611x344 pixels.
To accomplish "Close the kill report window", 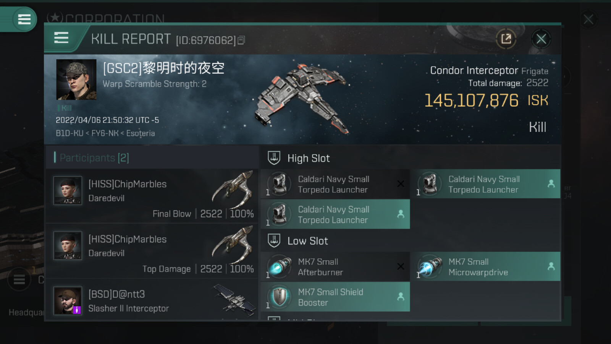I will tap(541, 39).
